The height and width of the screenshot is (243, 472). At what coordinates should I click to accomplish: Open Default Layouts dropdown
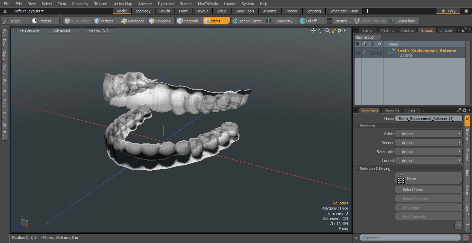(x=28, y=11)
